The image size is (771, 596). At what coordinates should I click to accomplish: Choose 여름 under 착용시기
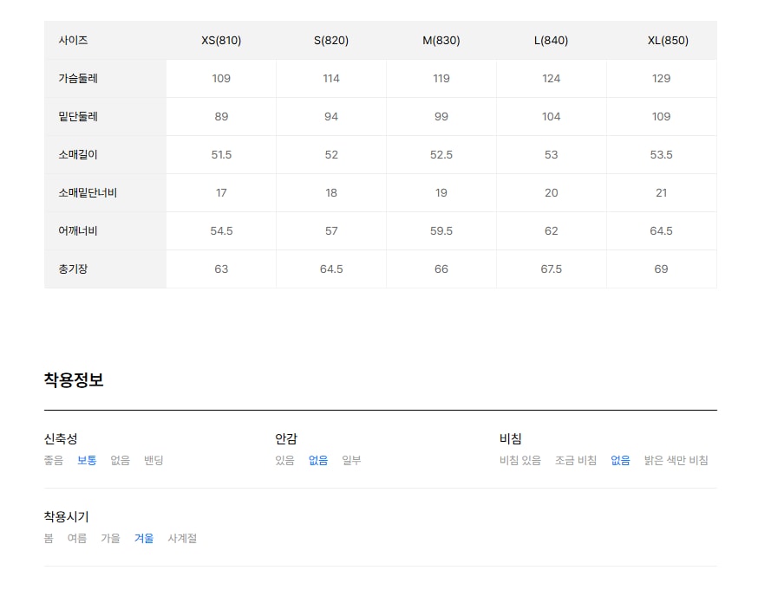click(77, 539)
